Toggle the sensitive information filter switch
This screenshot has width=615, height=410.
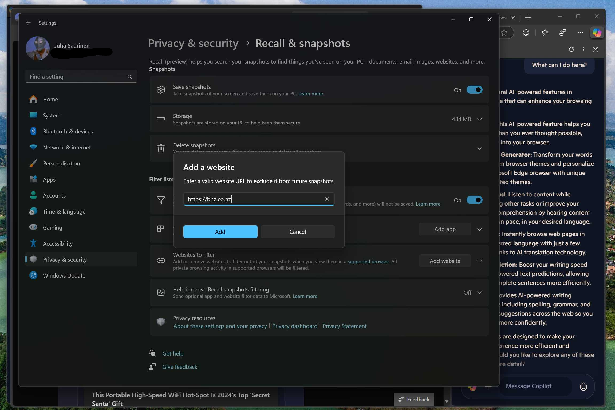(474, 200)
